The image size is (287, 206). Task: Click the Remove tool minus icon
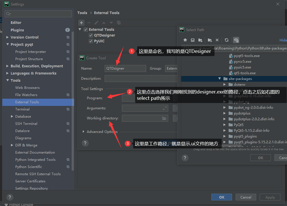coord(89,23)
